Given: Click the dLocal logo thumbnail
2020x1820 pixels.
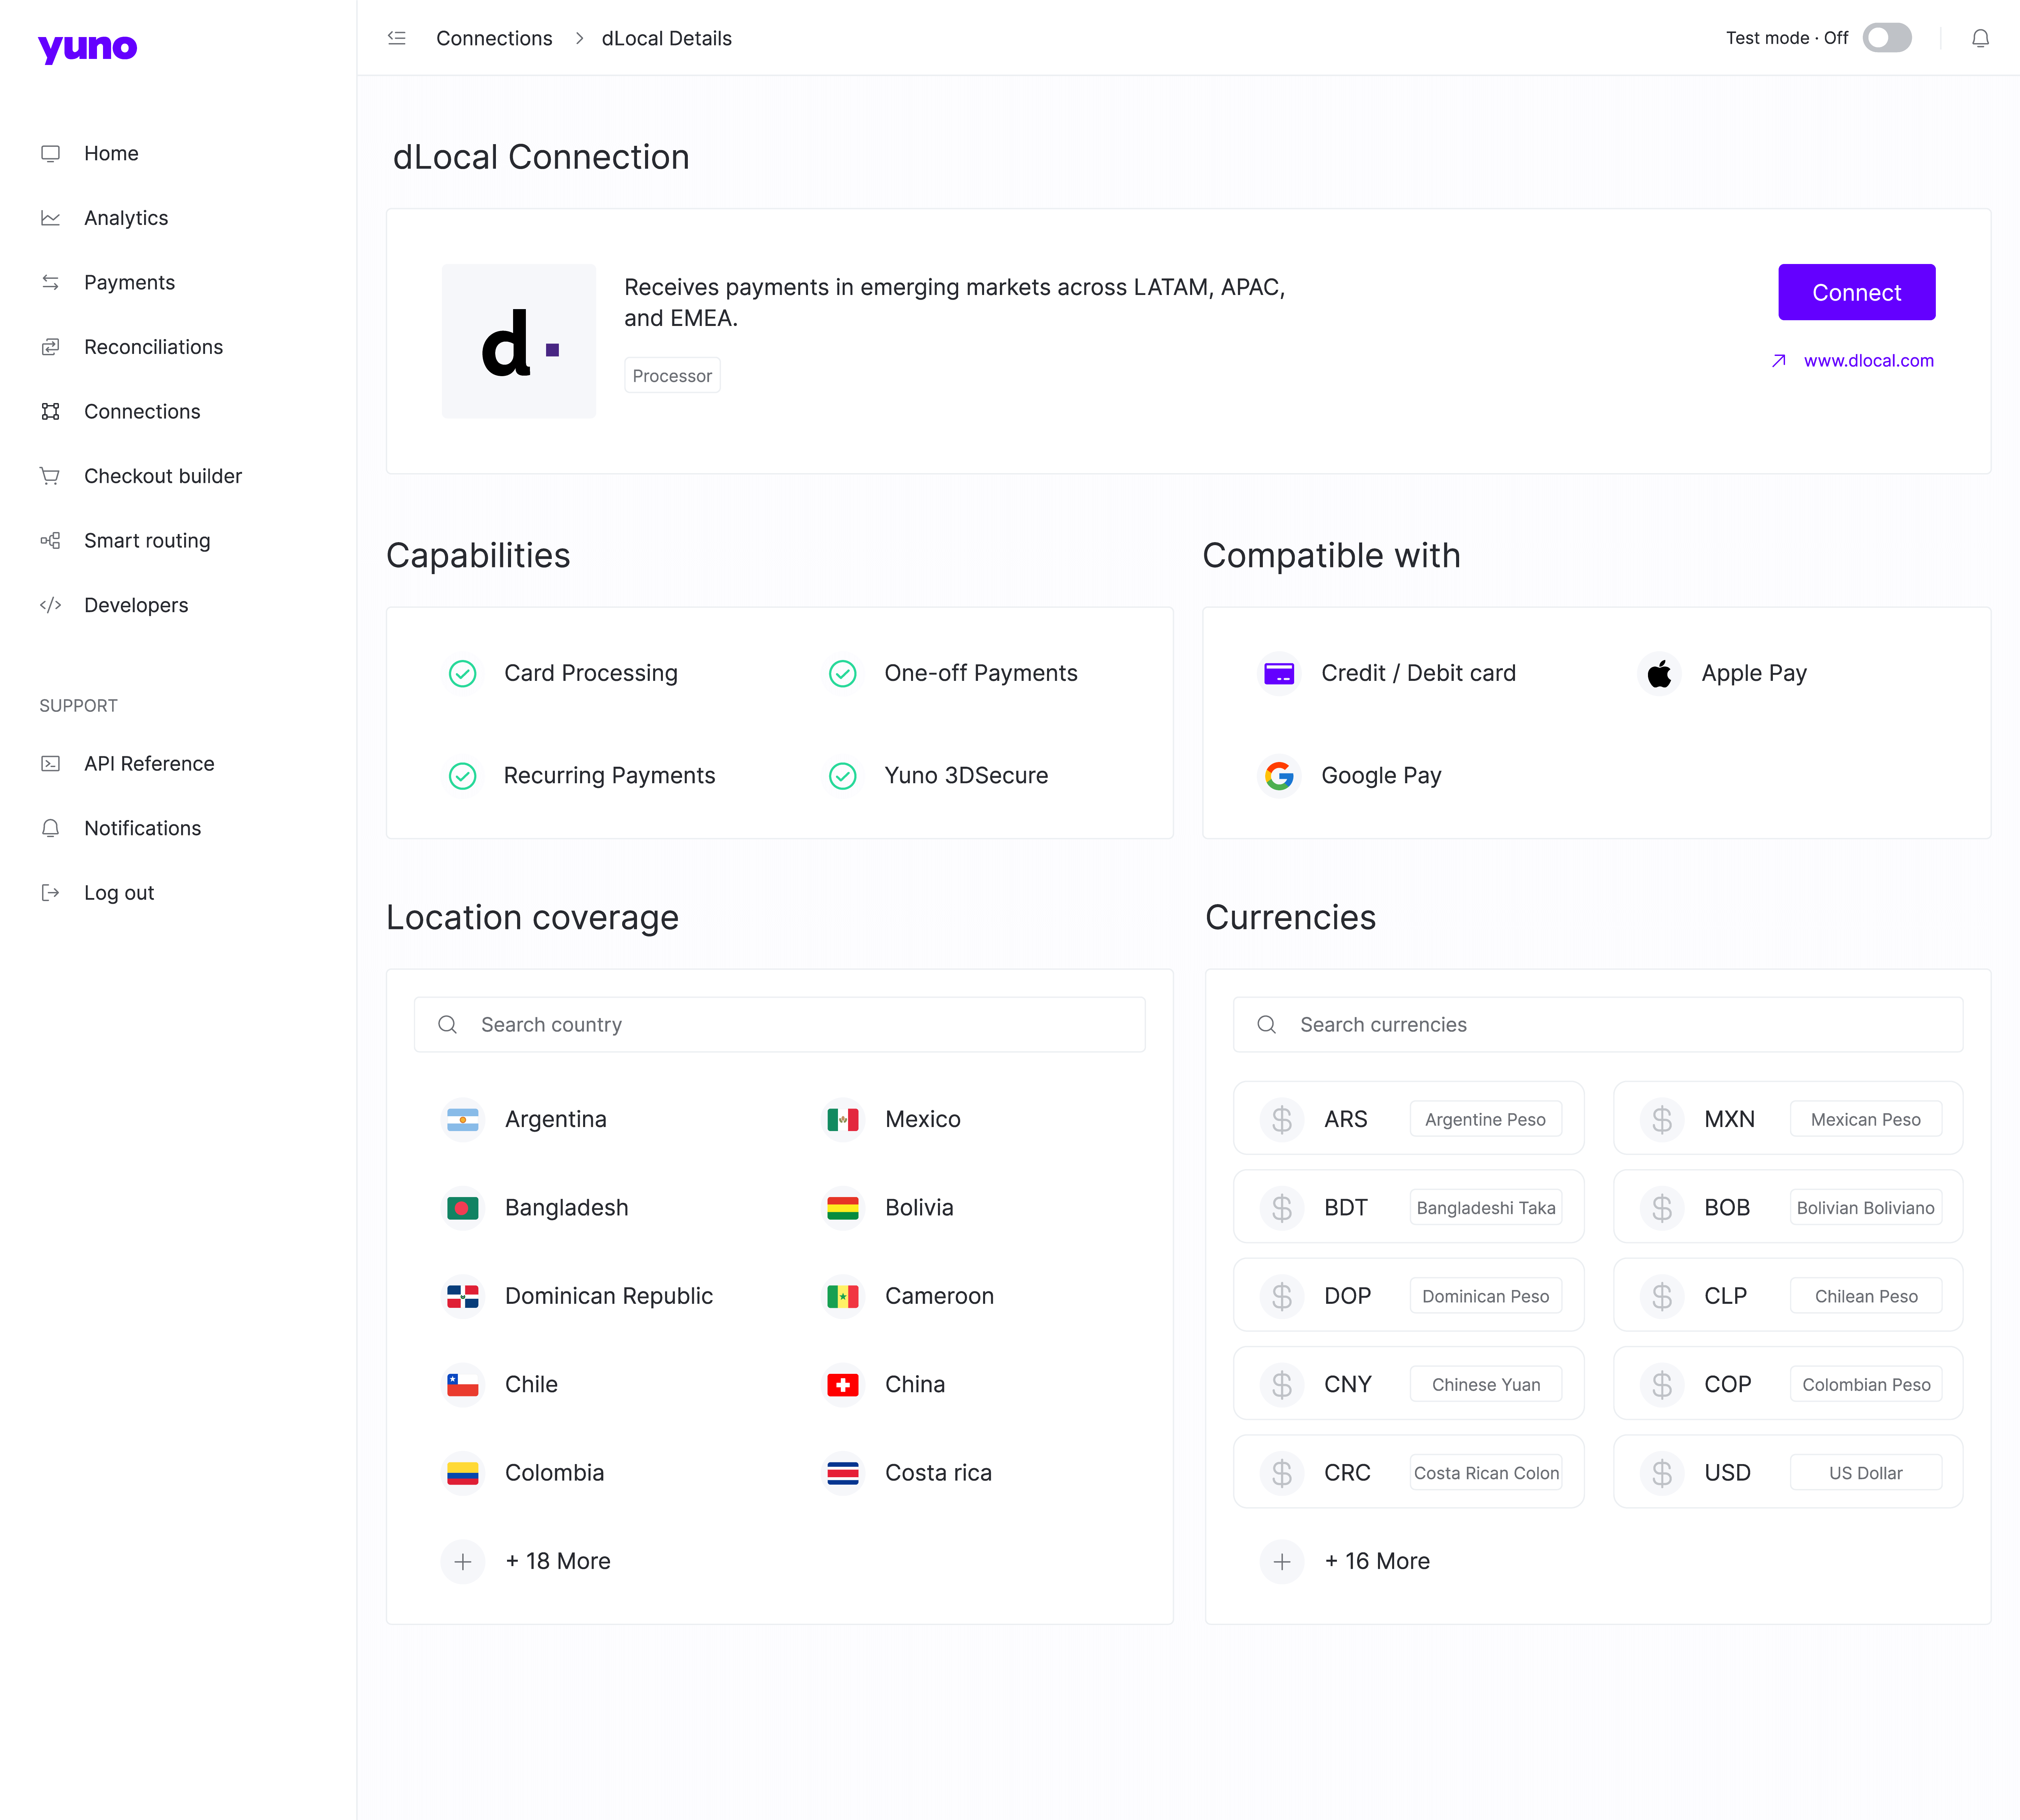Looking at the screenshot, I should (x=519, y=341).
